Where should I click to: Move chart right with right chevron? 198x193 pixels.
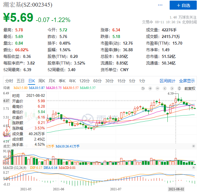coord(172,88)
